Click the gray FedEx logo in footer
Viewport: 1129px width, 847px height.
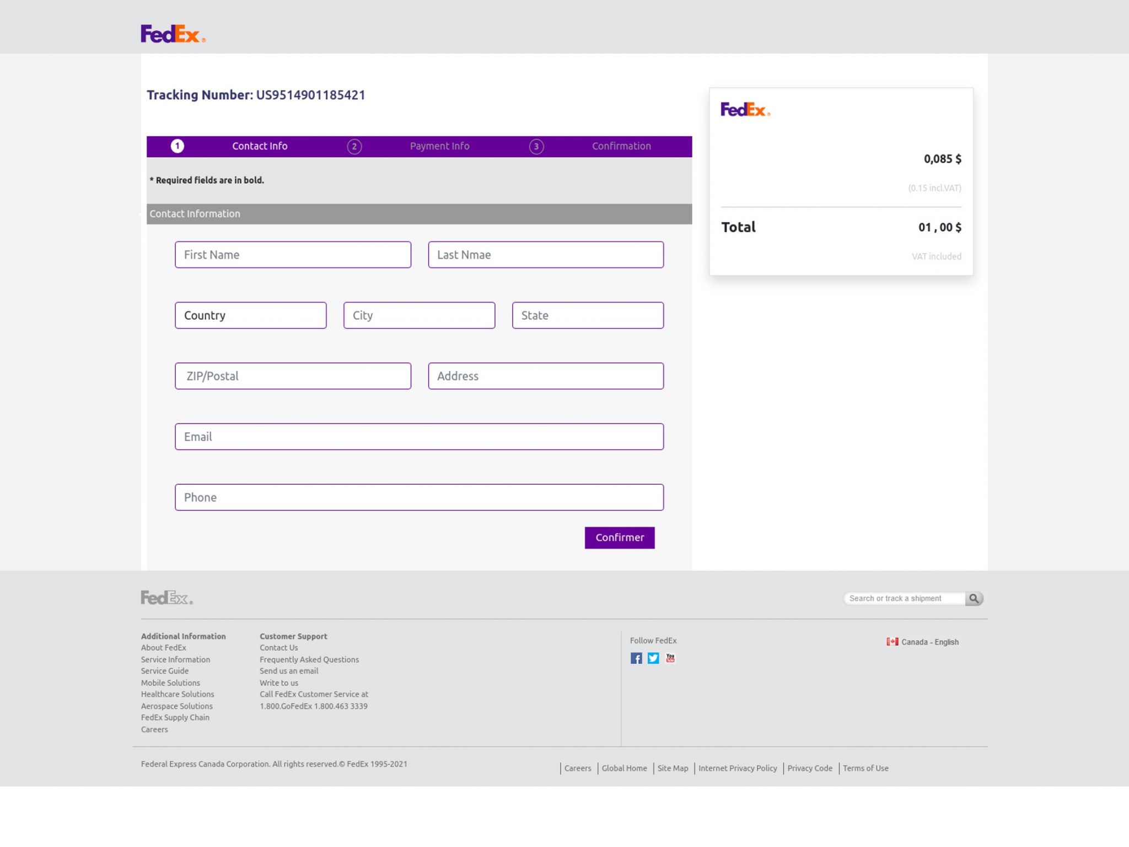click(166, 598)
